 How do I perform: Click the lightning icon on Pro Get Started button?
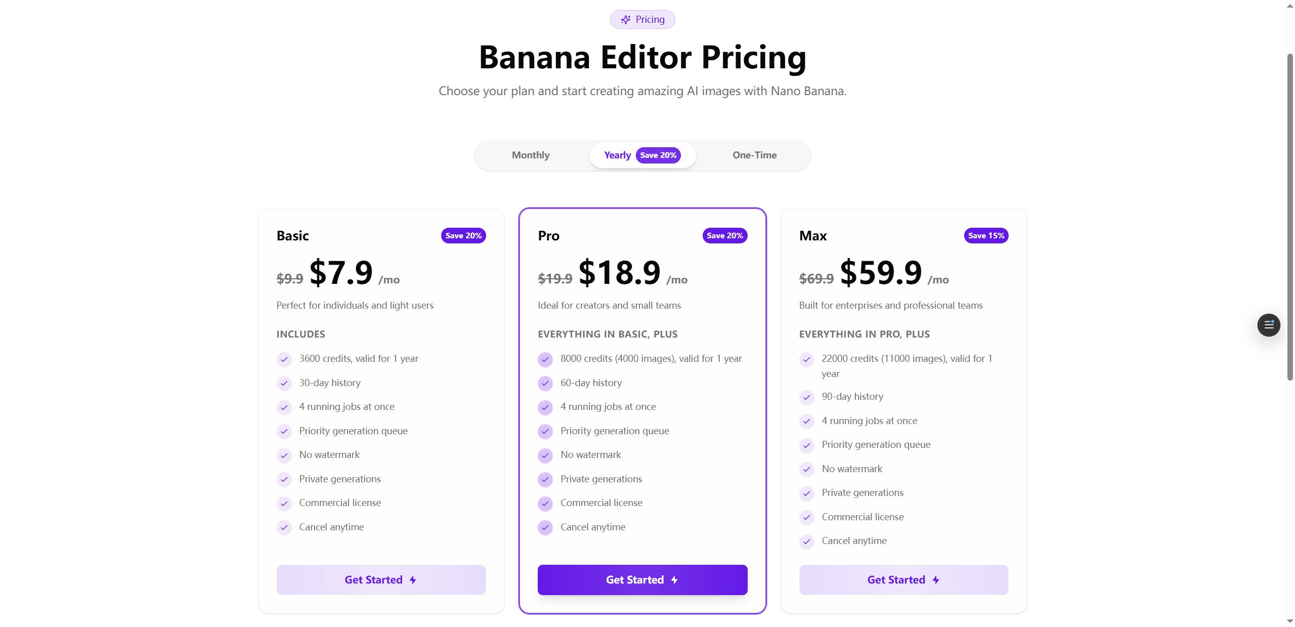pyautogui.click(x=673, y=580)
